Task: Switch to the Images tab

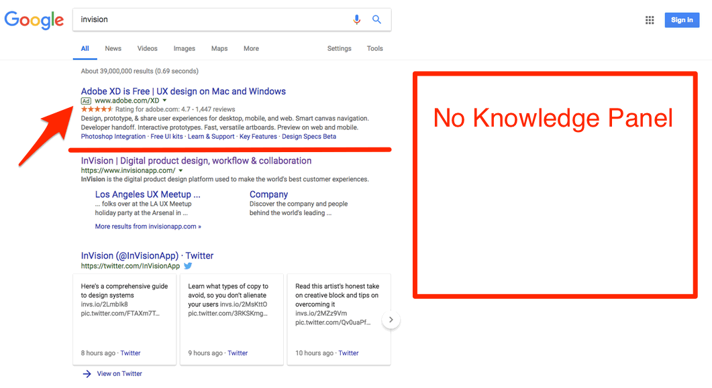Action: click(x=184, y=48)
